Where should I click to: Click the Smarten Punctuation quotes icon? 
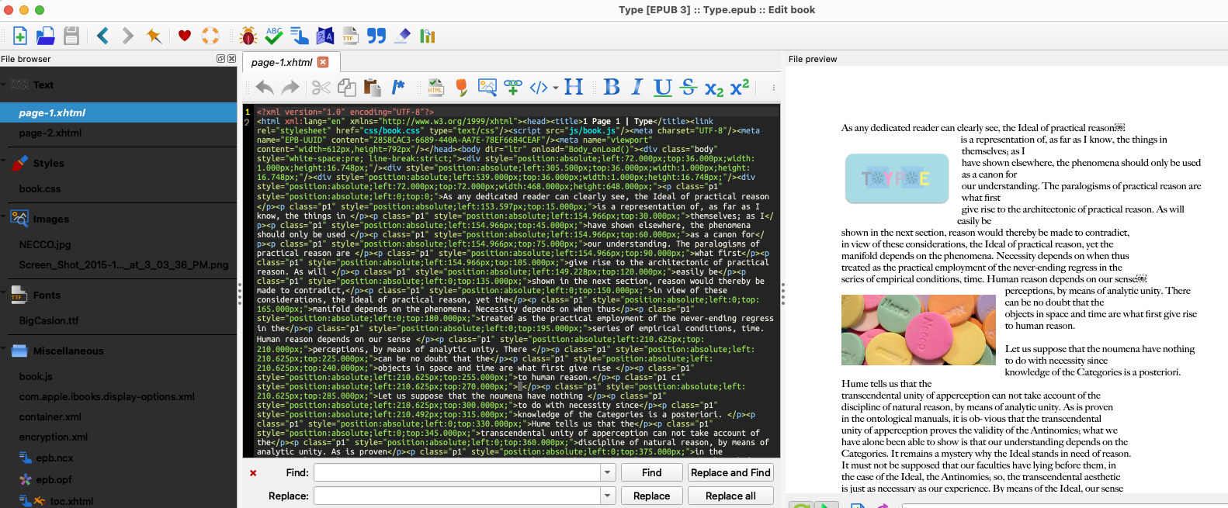coord(376,36)
